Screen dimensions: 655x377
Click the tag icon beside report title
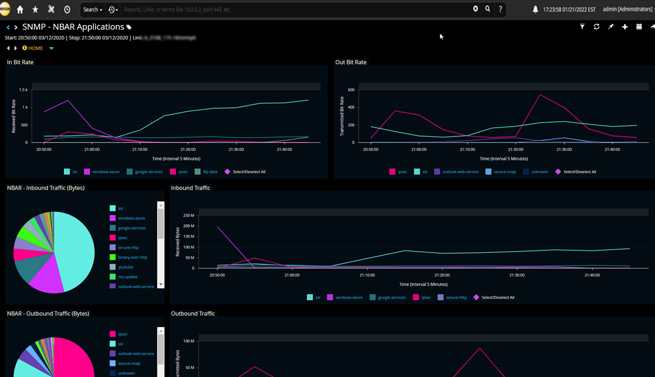(x=129, y=27)
